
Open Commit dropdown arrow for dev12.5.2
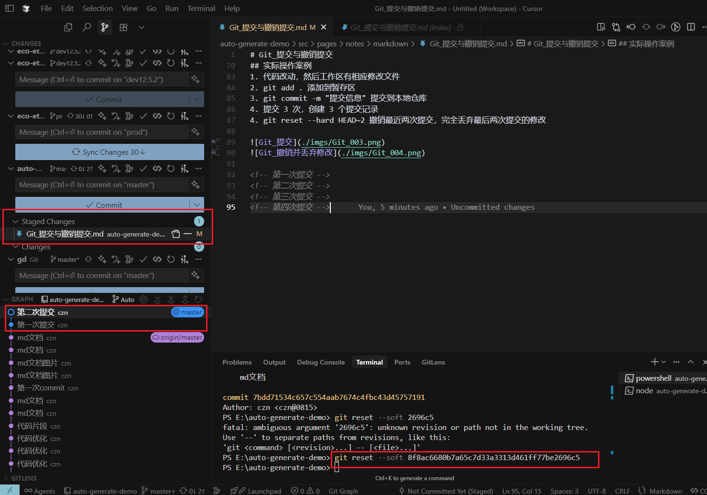pyautogui.click(x=196, y=99)
